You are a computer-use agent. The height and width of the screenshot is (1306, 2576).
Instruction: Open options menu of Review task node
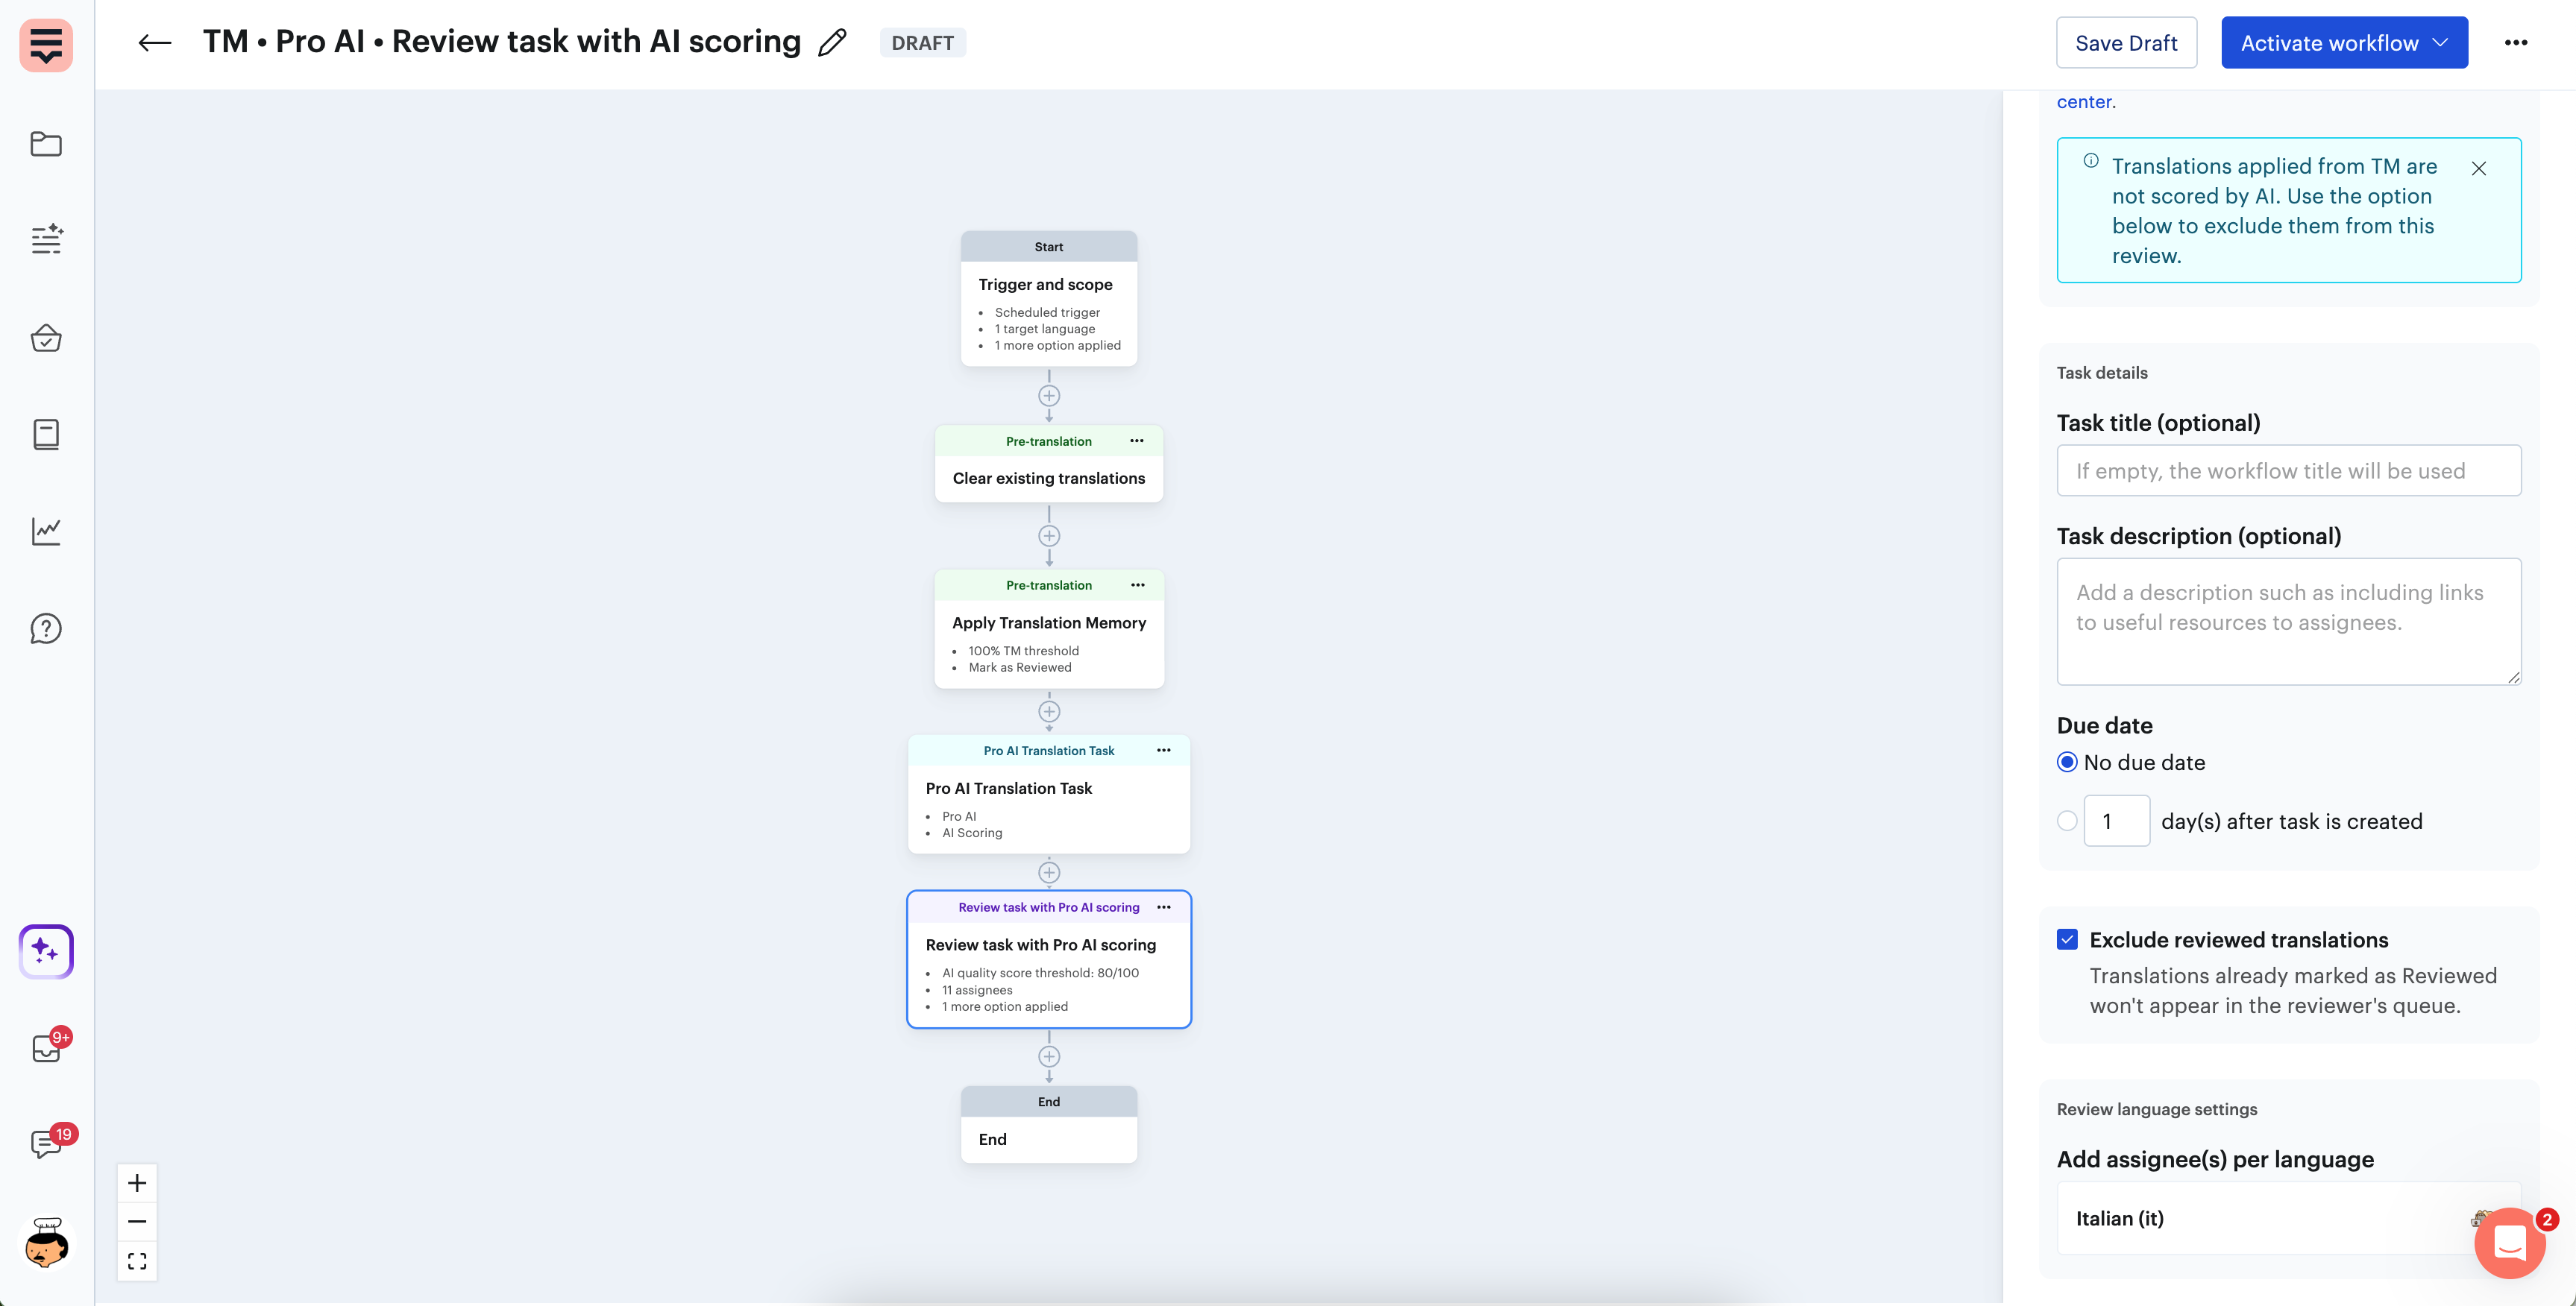click(1164, 907)
